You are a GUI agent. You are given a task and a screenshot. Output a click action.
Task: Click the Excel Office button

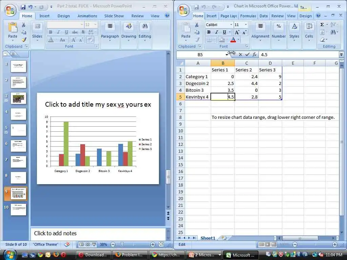point(183,10)
